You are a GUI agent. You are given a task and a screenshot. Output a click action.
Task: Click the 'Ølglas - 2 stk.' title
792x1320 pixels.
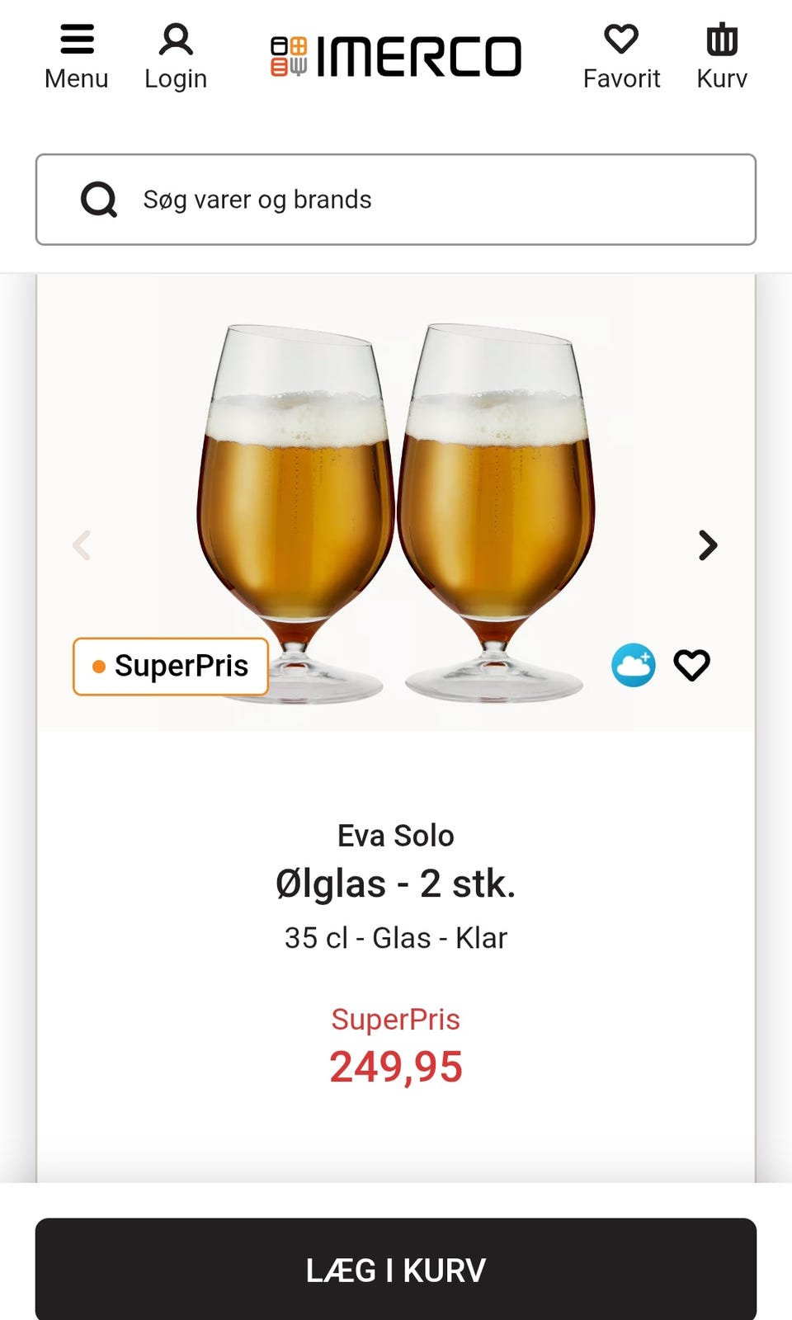(x=396, y=884)
